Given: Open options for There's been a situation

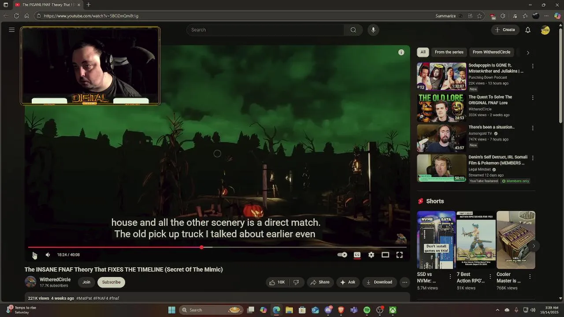Looking at the screenshot, I should click(533, 128).
